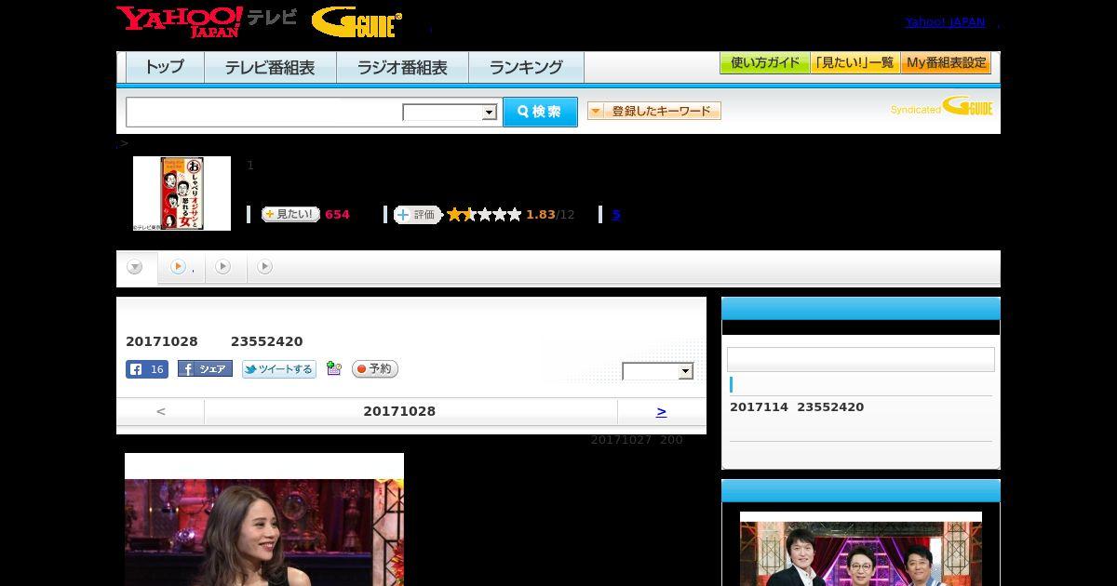This screenshot has height=586, width=1117.
Task: Click the ツイートする Twitter button
Action: pos(279,369)
